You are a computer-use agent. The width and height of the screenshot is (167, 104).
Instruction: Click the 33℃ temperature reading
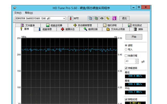76,18
